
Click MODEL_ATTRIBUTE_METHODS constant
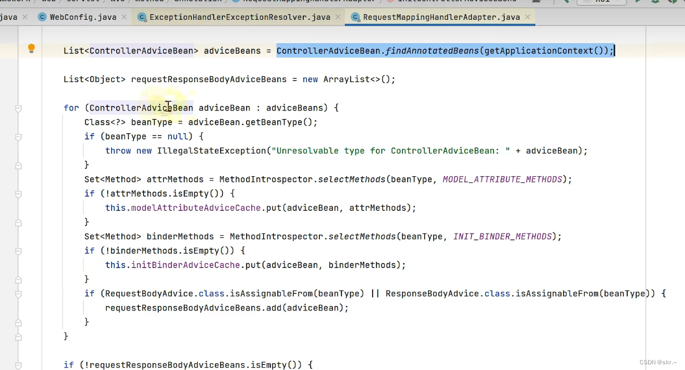coord(502,180)
